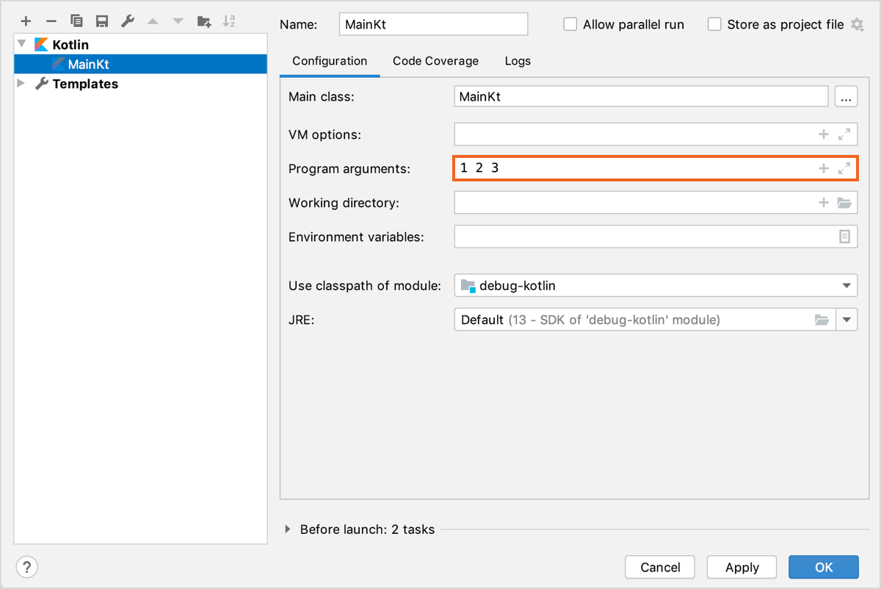This screenshot has width=881, height=589.
Task: Click inside the Name input field
Action: [x=433, y=24]
